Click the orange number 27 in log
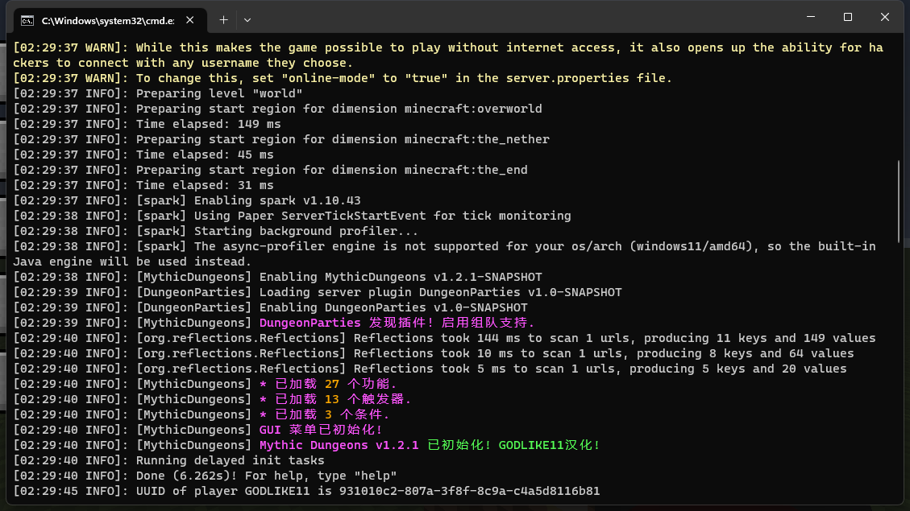910x511 pixels. click(x=332, y=384)
